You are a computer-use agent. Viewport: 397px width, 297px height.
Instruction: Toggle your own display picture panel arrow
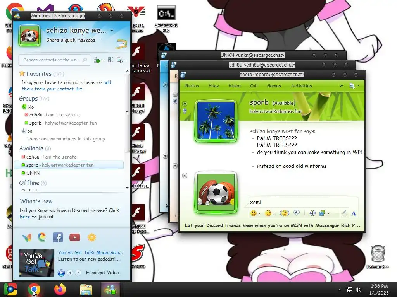(185, 176)
